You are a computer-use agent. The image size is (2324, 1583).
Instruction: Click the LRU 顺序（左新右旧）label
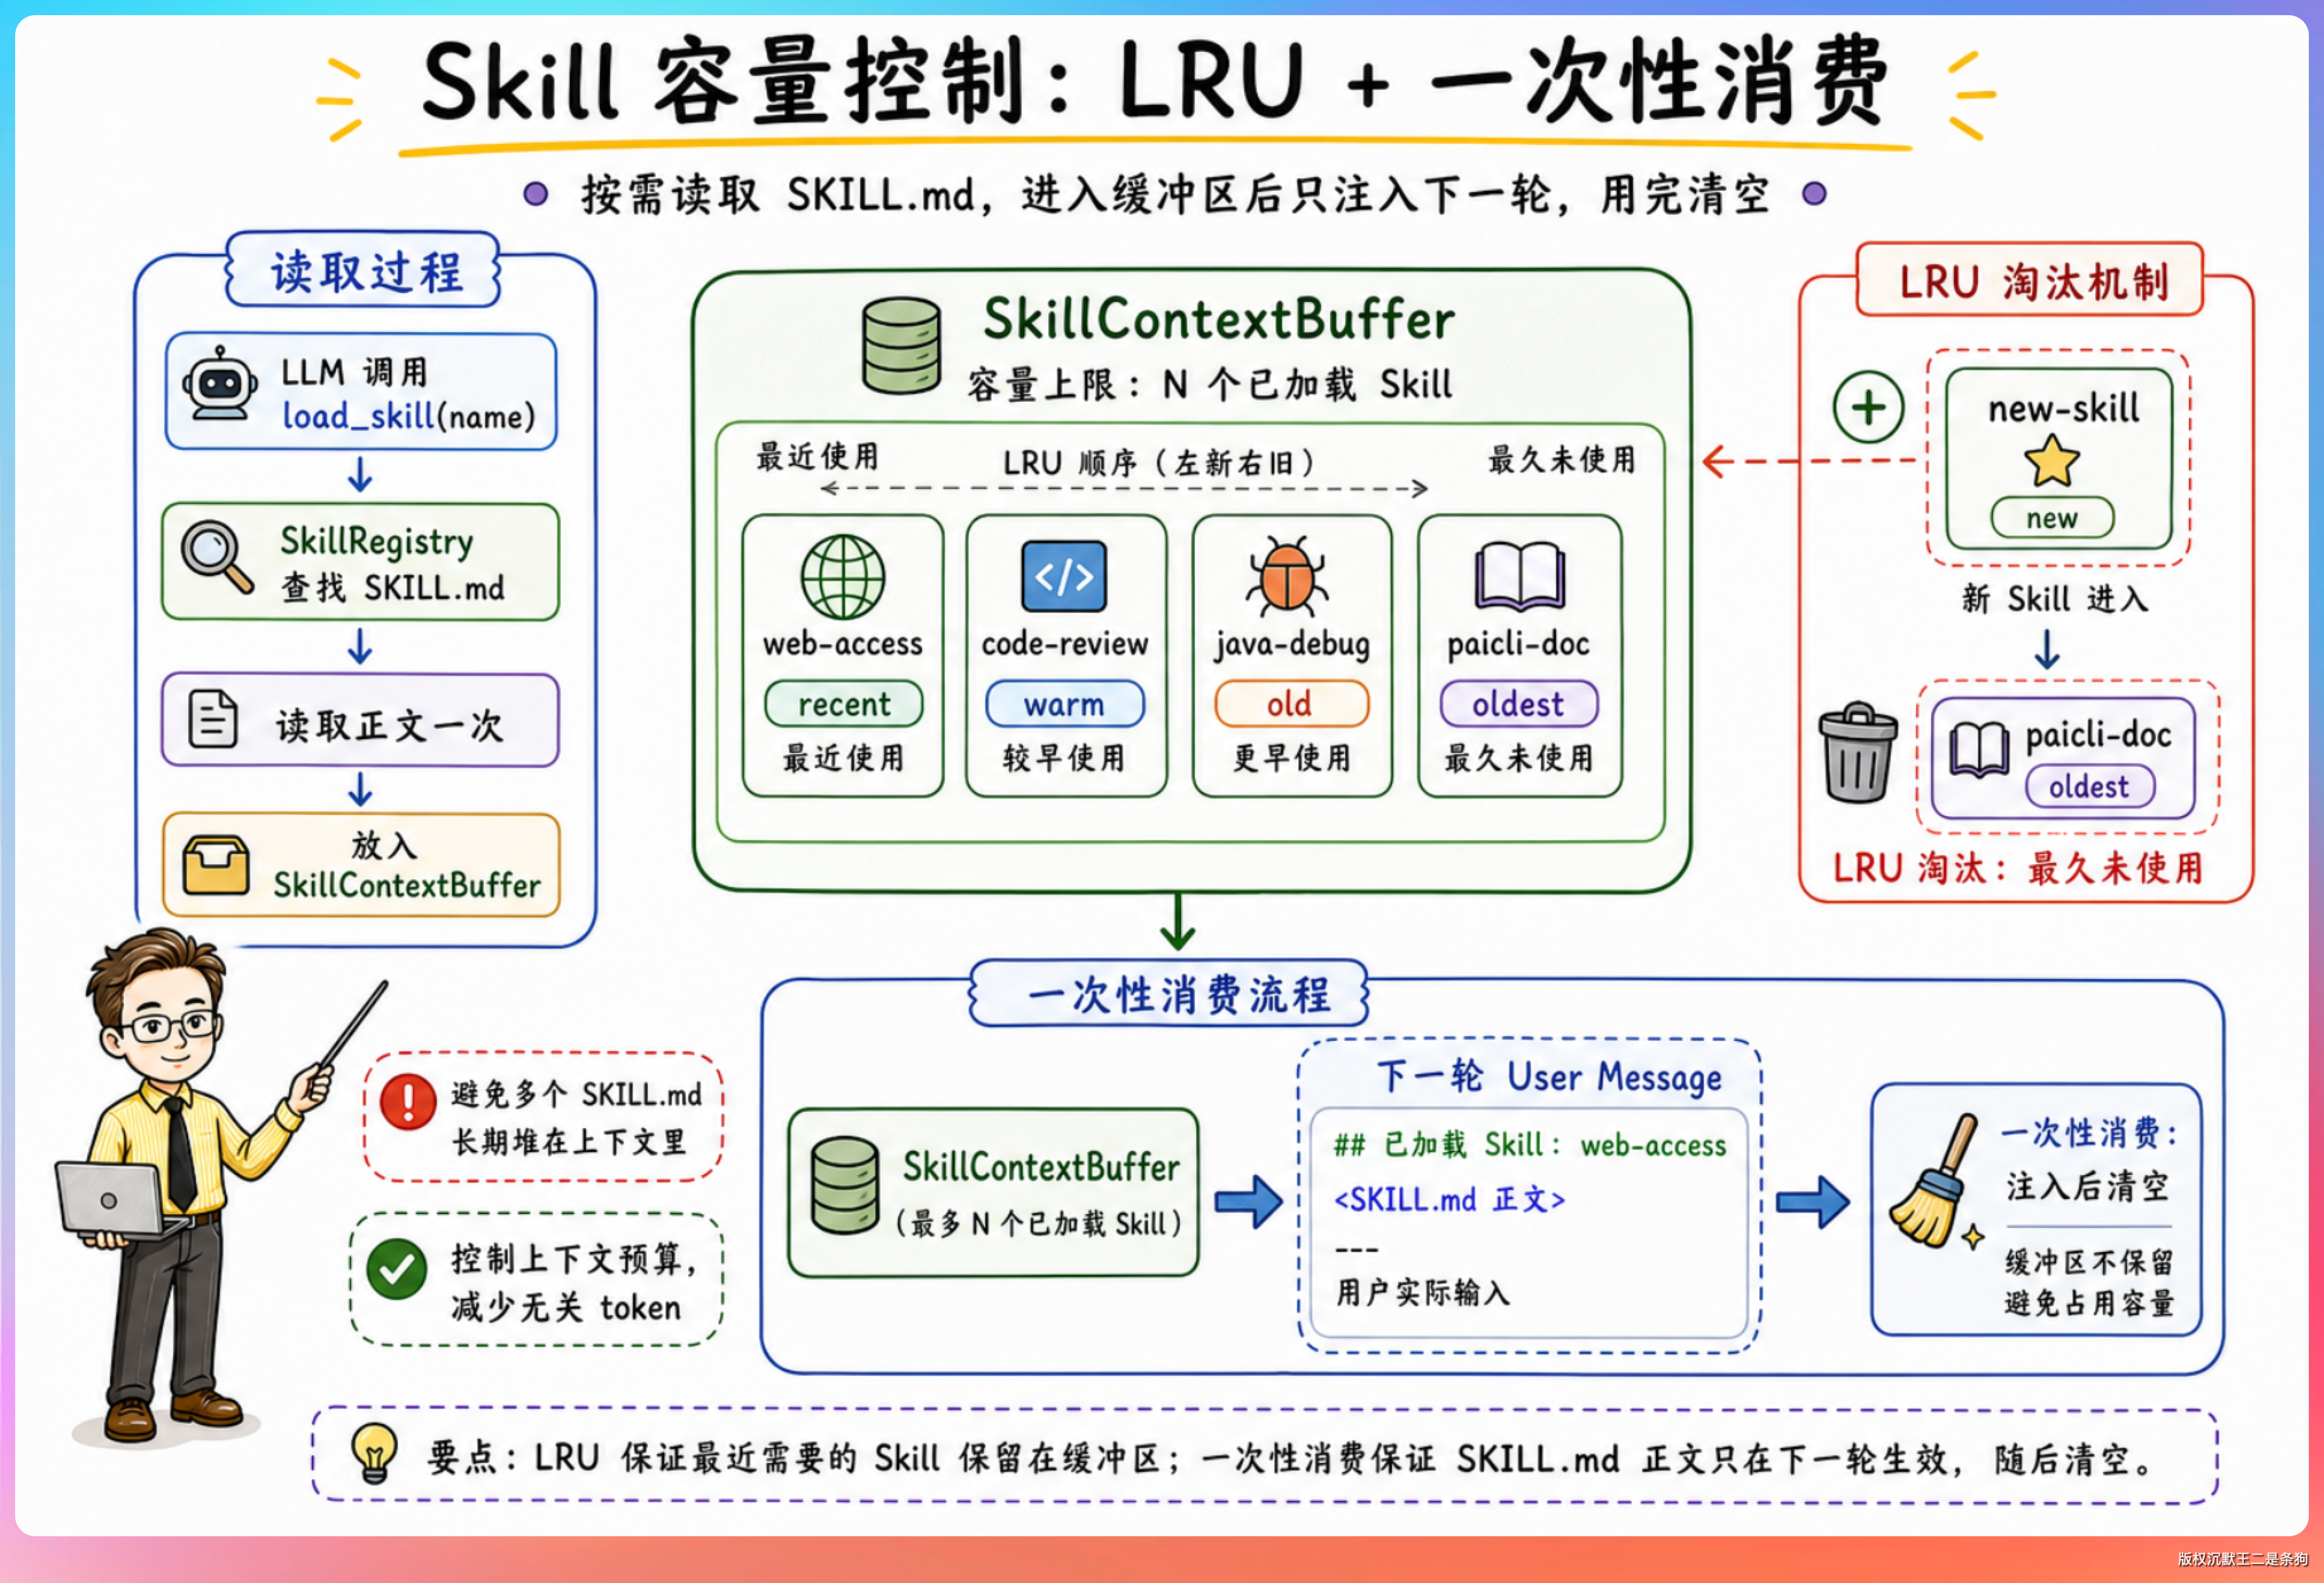coord(1159,463)
